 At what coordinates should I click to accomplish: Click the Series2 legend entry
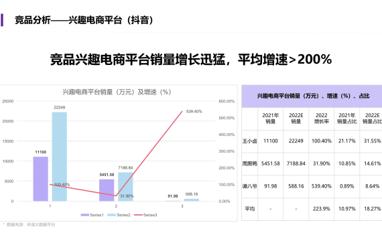119,215
